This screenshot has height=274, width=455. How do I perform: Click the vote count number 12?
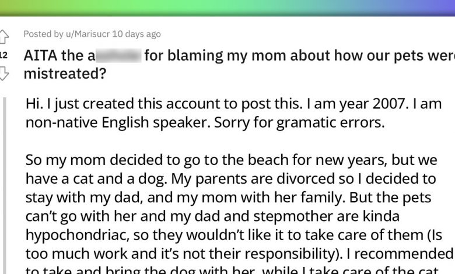coord(3,55)
